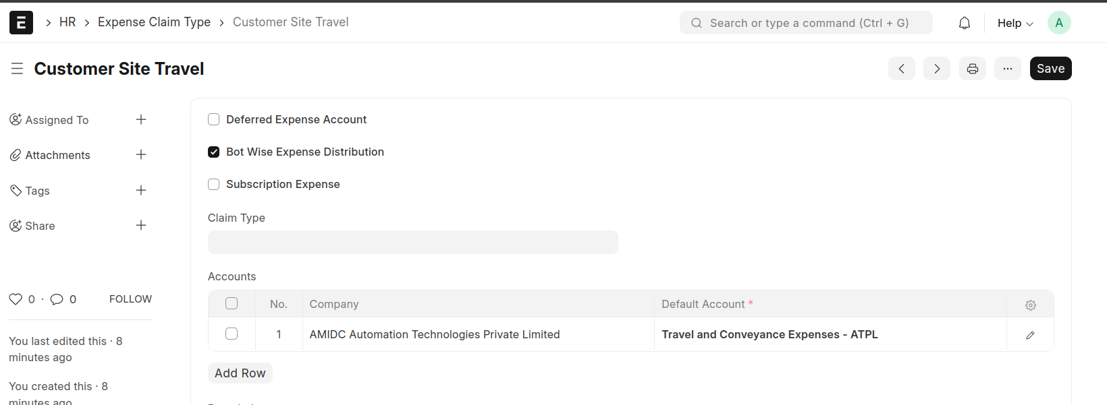The width and height of the screenshot is (1107, 405).
Task: Add an assignee with plus icon
Action: 141,120
